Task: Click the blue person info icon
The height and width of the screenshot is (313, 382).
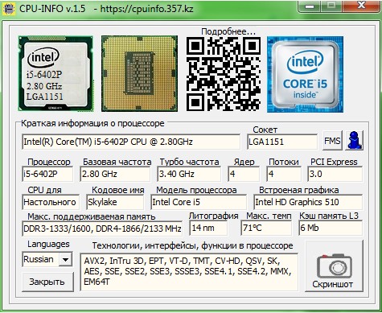Action: 355,140
